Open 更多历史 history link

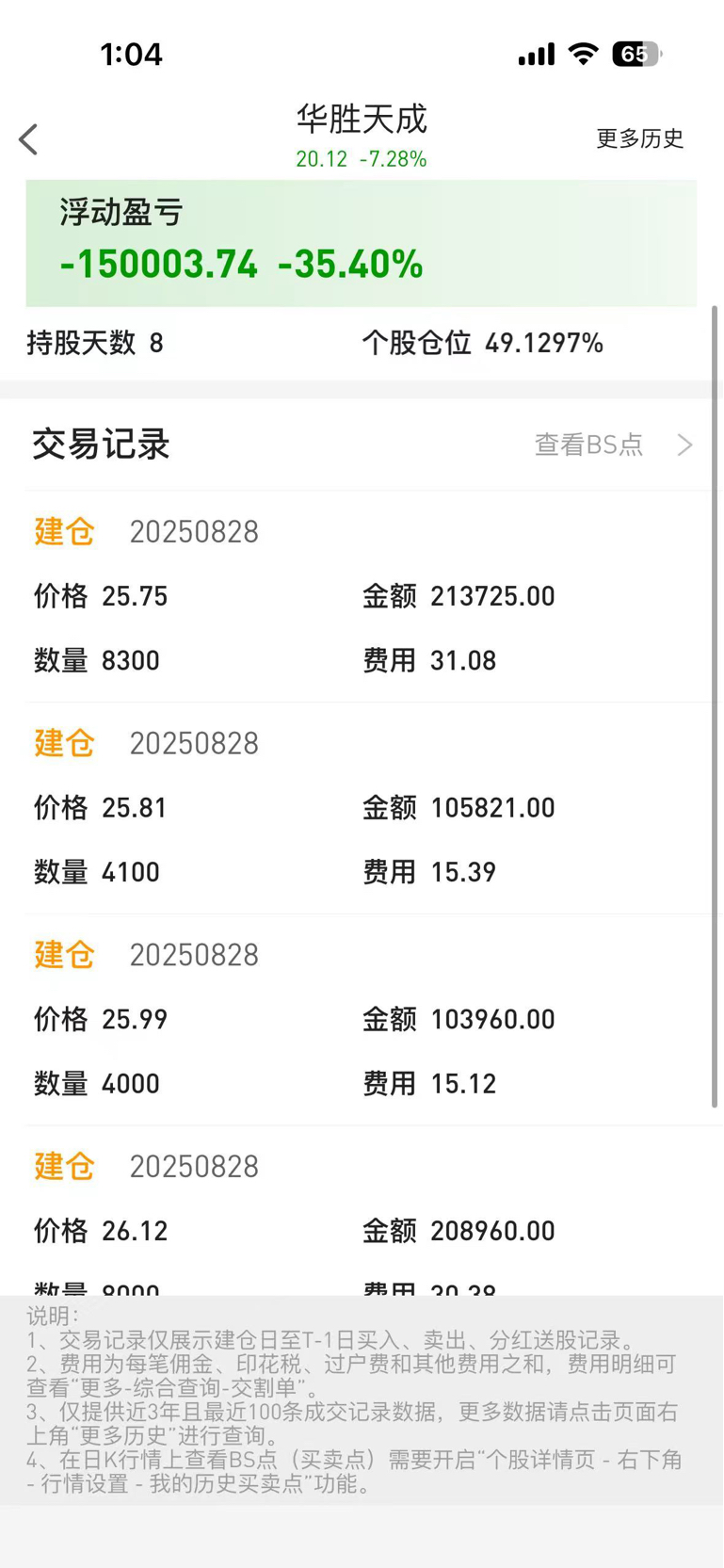(x=639, y=138)
